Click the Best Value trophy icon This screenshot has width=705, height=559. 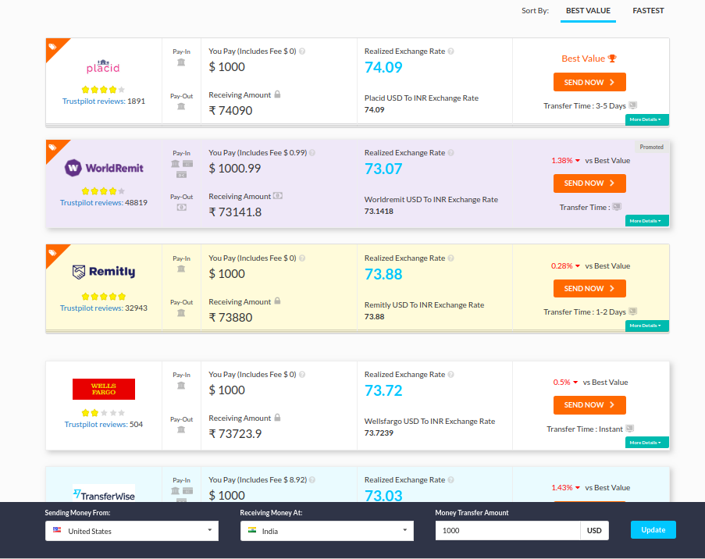[x=612, y=59]
